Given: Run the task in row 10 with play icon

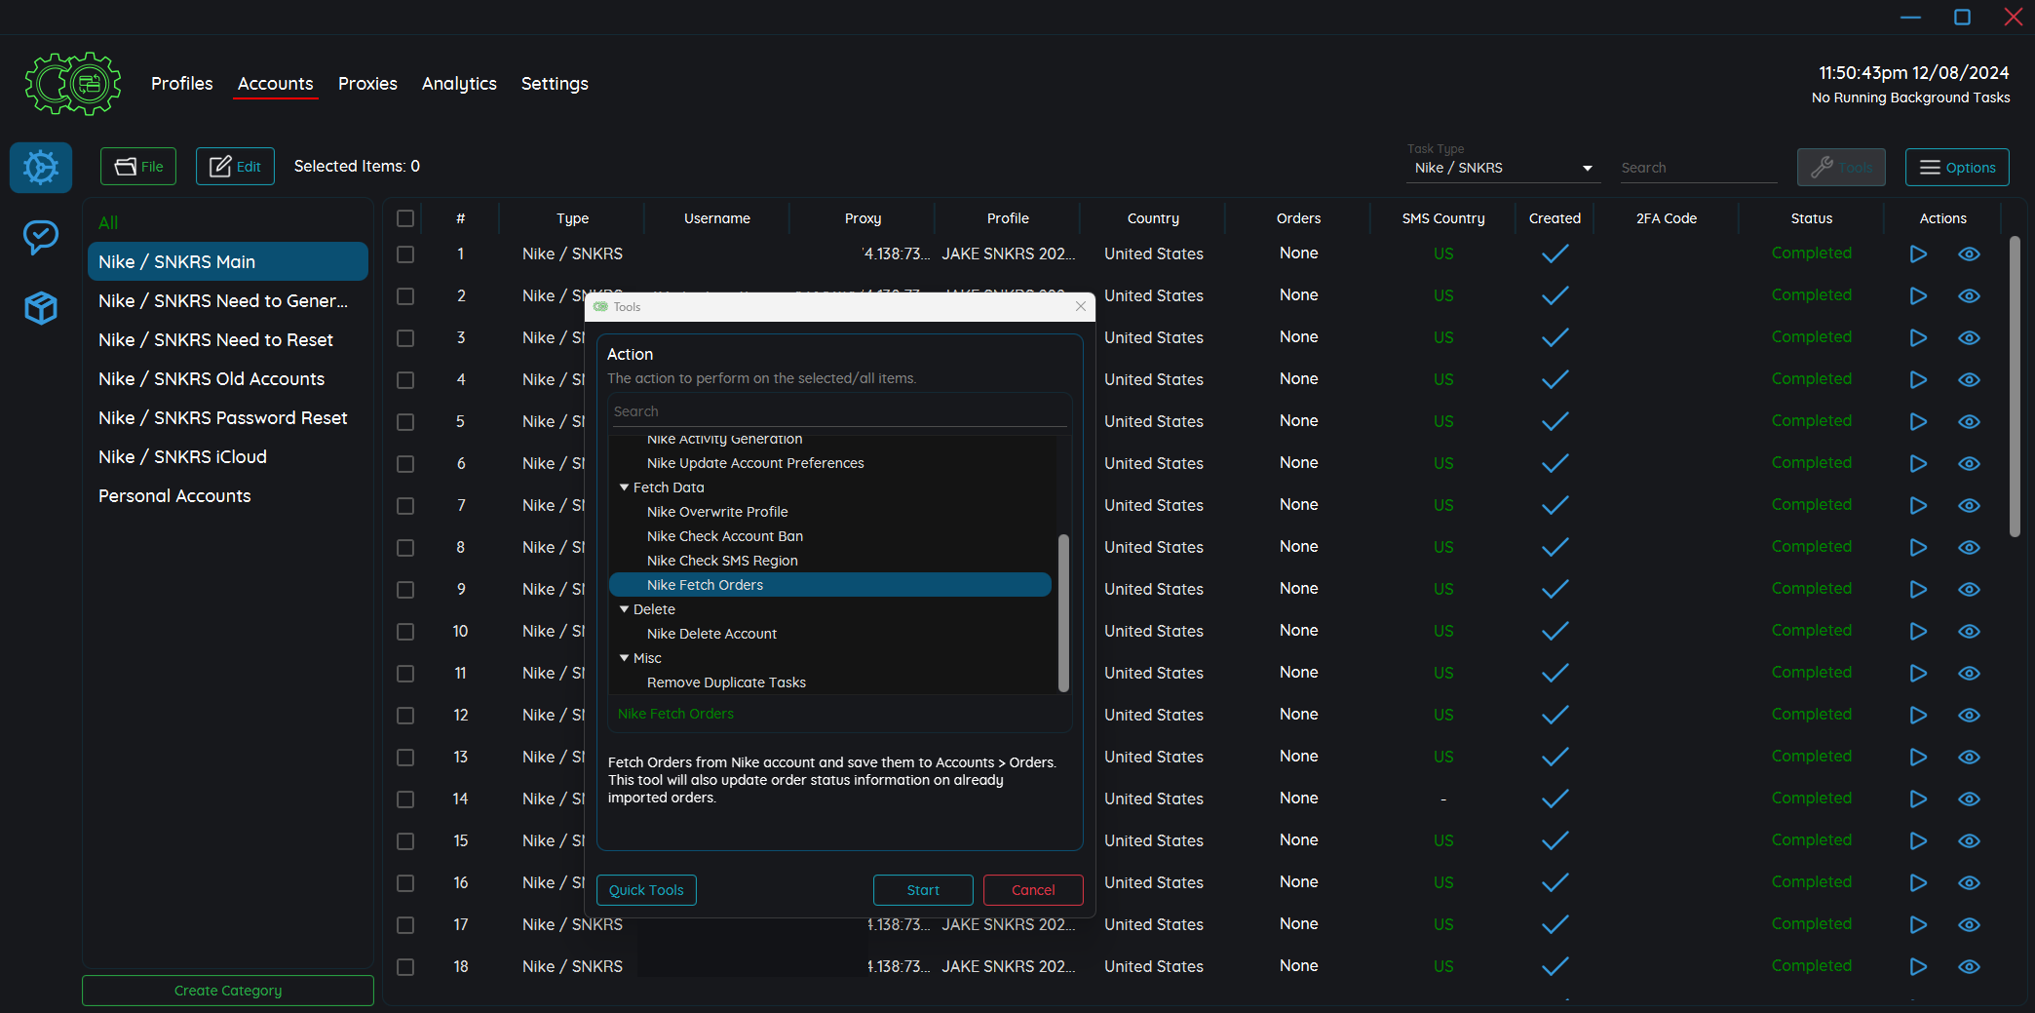Looking at the screenshot, I should [x=1918, y=632].
